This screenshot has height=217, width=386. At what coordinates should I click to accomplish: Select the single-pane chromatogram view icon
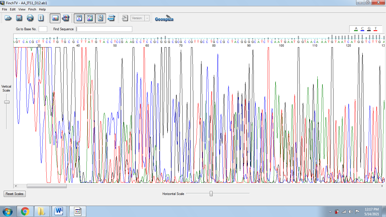coord(55,18)
